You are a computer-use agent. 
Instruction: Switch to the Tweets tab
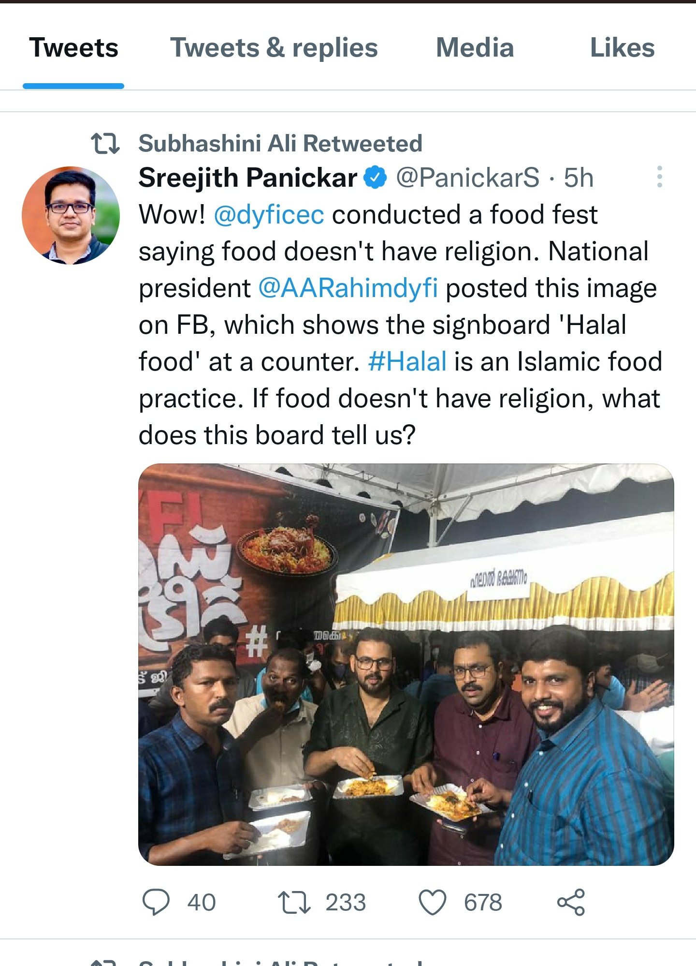73,48
